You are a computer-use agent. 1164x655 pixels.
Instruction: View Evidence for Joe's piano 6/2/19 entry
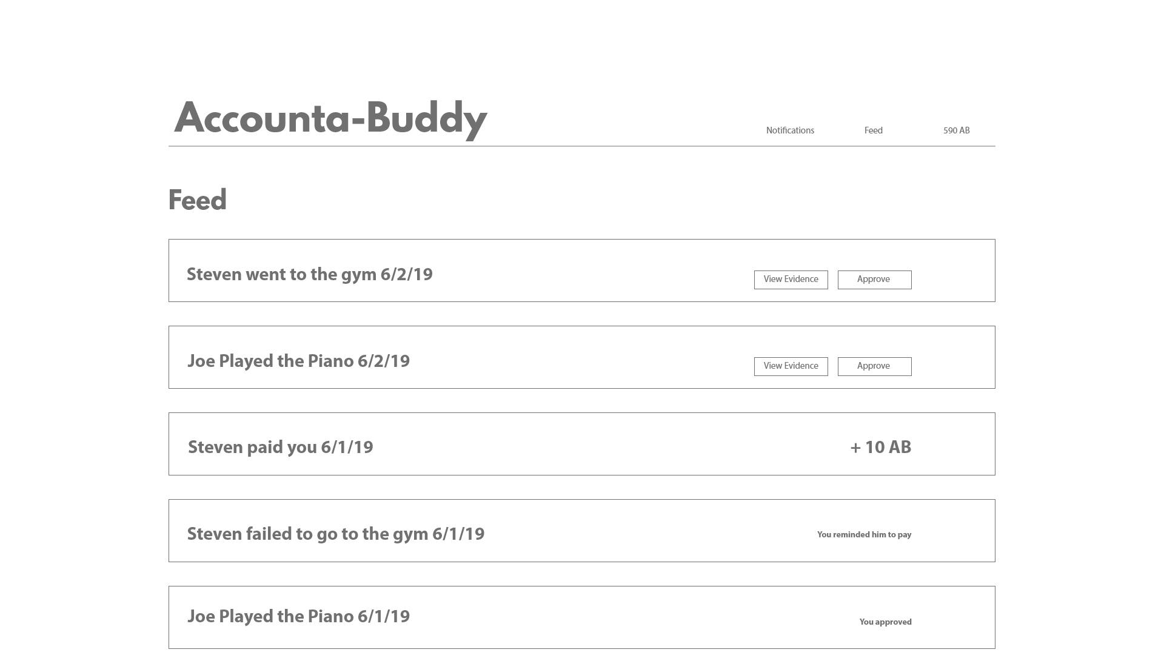(x=791, y=366)
